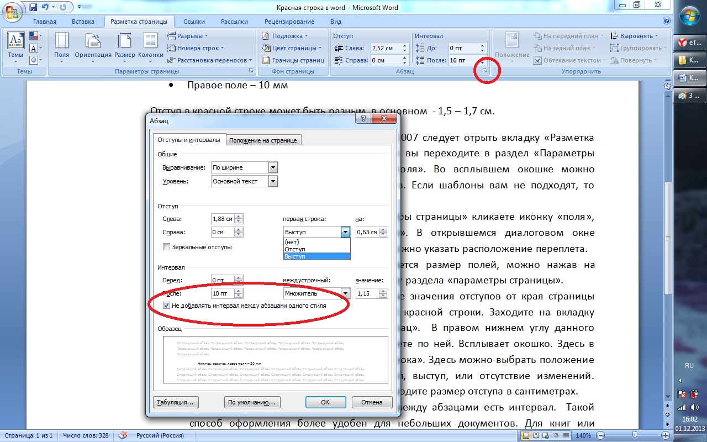The width and height of the screenshot is (707, 442).
Task: Toggle Зеркальные отступы checkbox
Action: coord(166,247)
